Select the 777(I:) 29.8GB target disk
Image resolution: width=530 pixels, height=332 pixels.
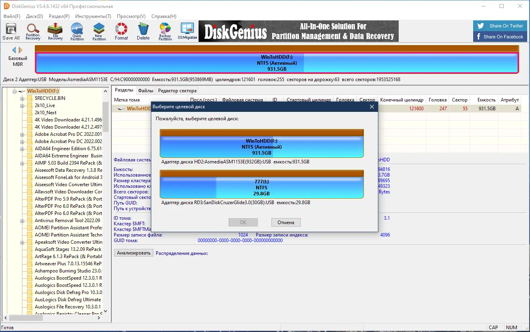click(262, 184)
